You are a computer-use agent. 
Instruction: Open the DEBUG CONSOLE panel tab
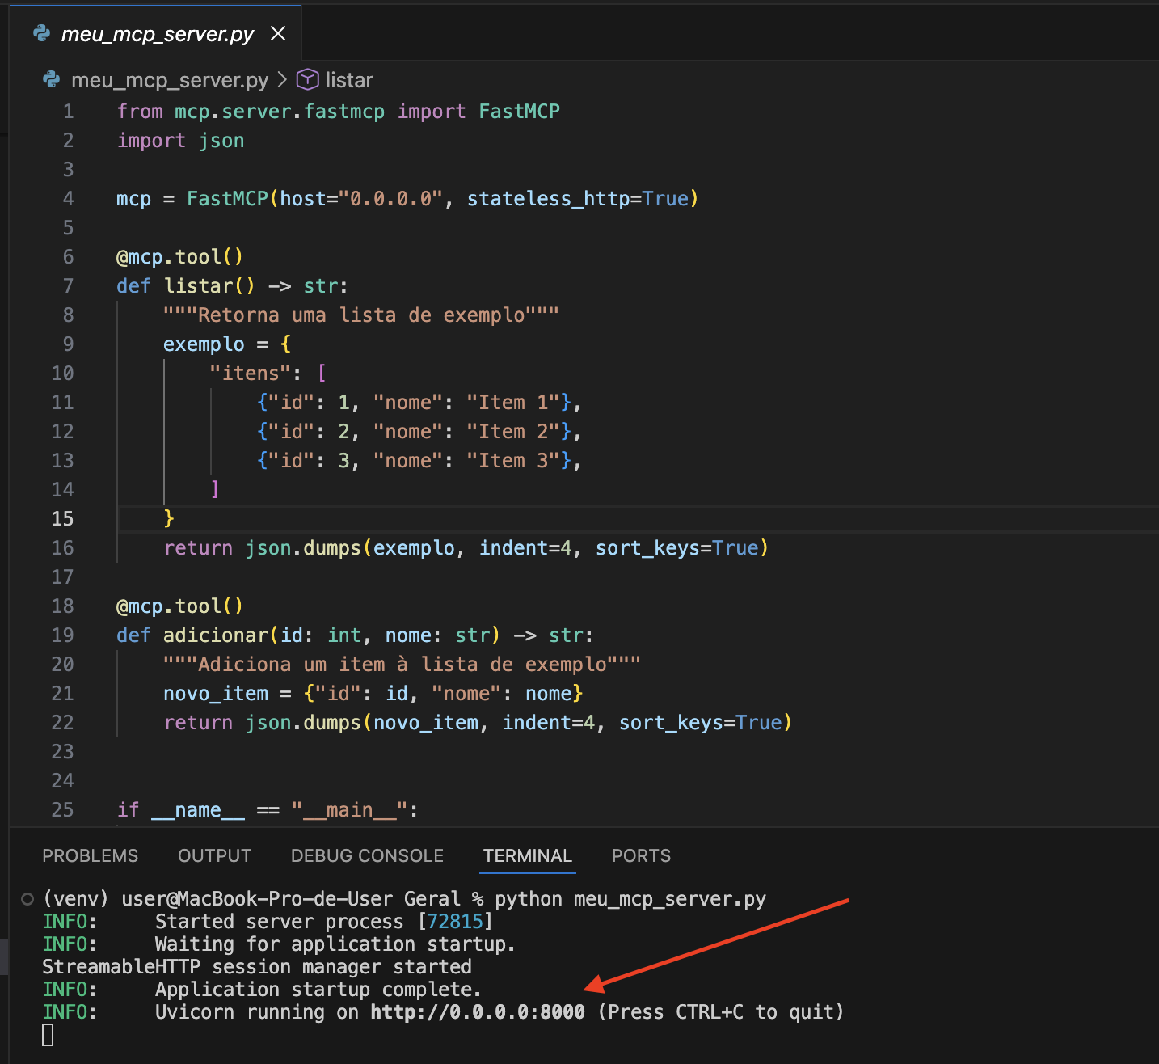pyautogui.click(x=368, y=855)
